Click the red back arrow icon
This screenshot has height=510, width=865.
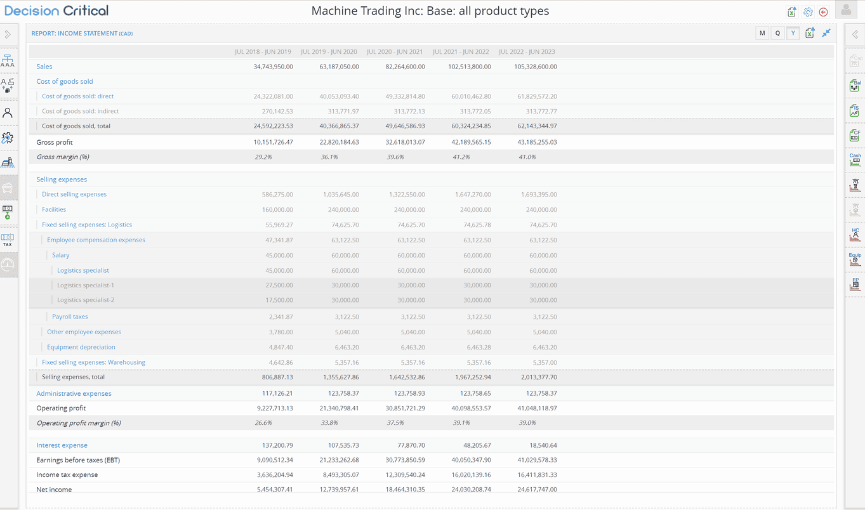coord(824,12)
